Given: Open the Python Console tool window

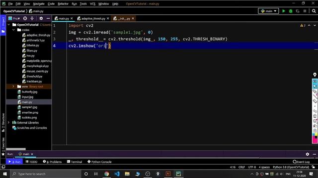Looking at the screenshot, I should 99,162.
